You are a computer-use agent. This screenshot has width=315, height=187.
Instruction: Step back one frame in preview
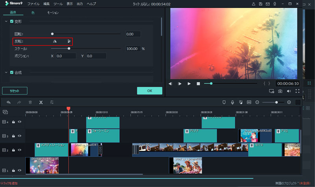point(170,84)
